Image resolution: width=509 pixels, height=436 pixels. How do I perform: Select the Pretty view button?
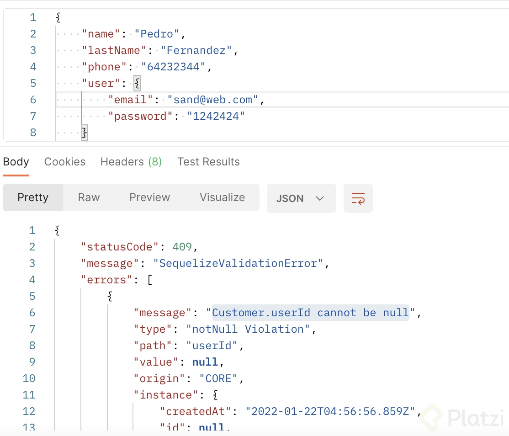tap(33, 197)
